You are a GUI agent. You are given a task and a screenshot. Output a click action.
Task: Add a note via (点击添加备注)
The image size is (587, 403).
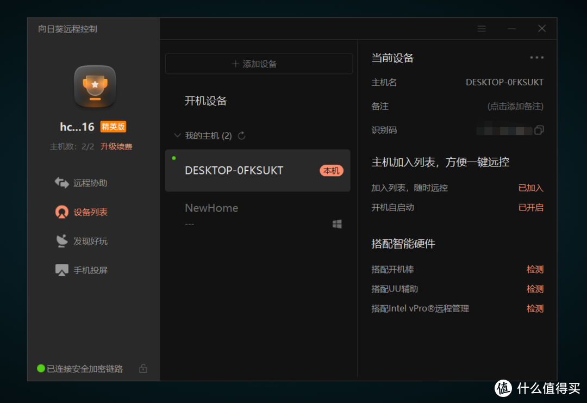[x=515, y=107]
